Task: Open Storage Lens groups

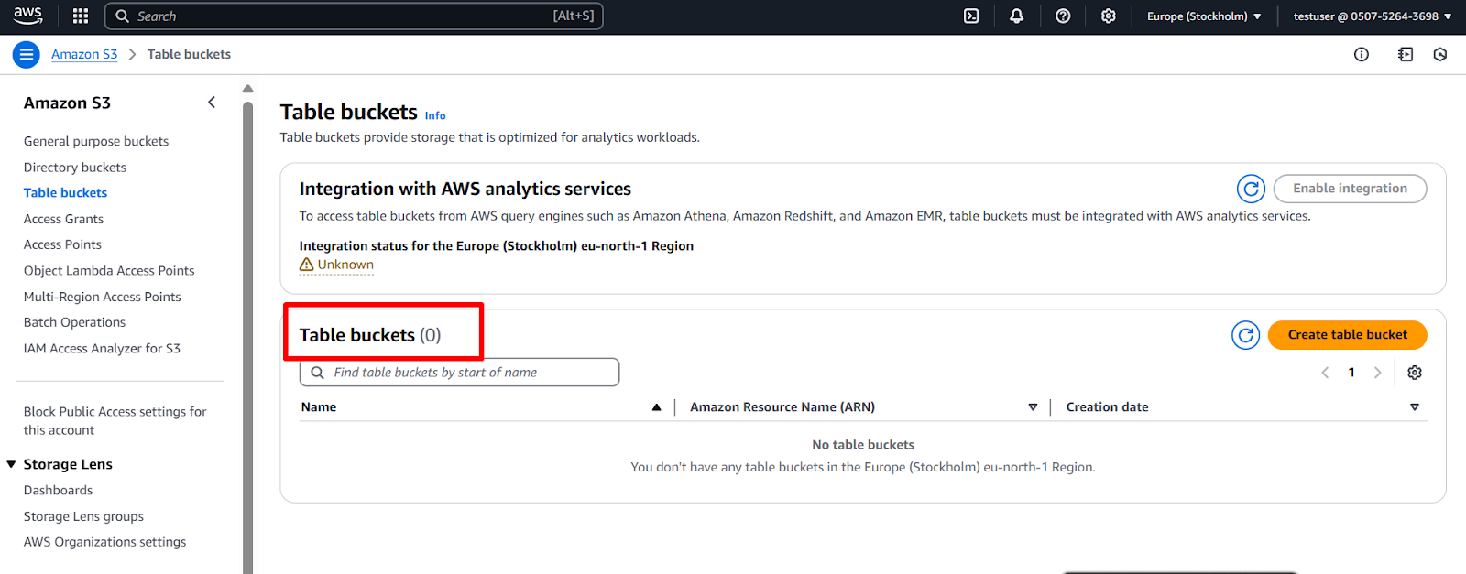Action: coord(83,516)
